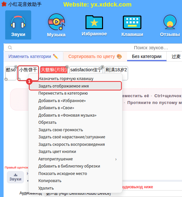Screen dimensions: 182x197
Task: Choose Переместить в категорию
Action: pyautogui.click(x=75, y=93)
